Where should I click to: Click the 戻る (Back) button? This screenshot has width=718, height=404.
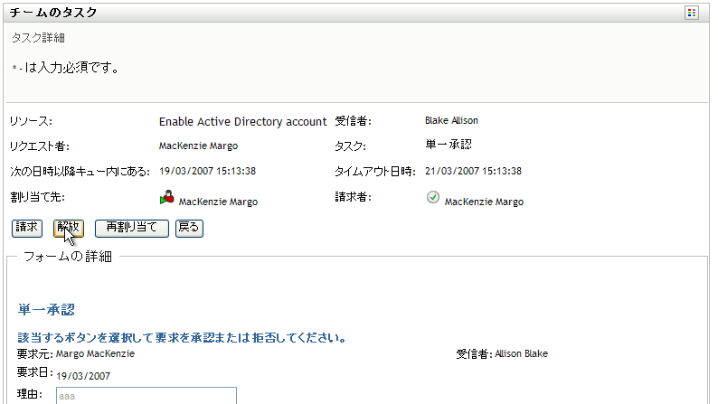189,229
